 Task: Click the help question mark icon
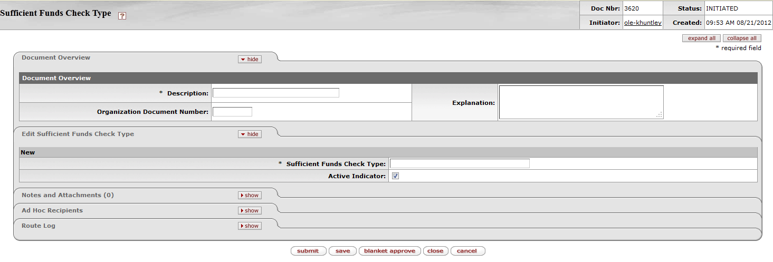[x=122, y=16]
